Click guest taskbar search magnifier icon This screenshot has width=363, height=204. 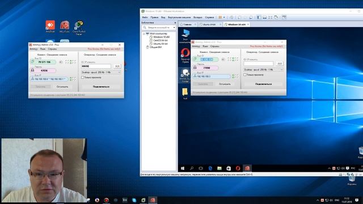(192, 168)
